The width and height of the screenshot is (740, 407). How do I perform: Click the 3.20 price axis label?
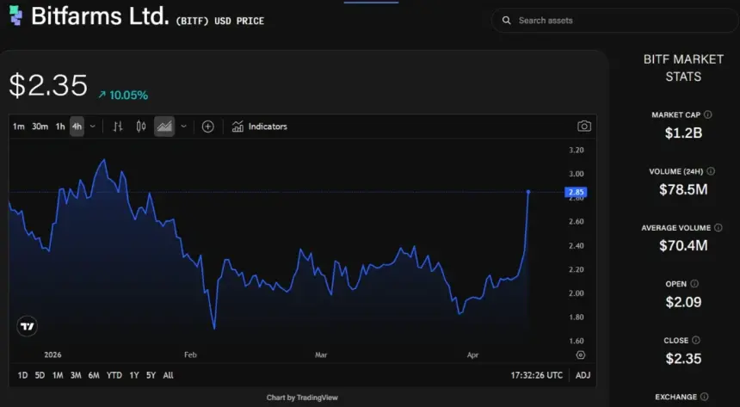click(576, 150)
